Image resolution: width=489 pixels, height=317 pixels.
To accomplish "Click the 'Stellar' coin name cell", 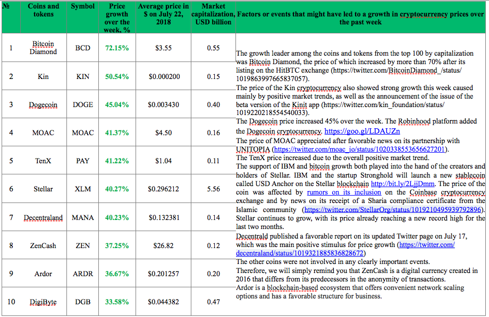I will [44, 189].
